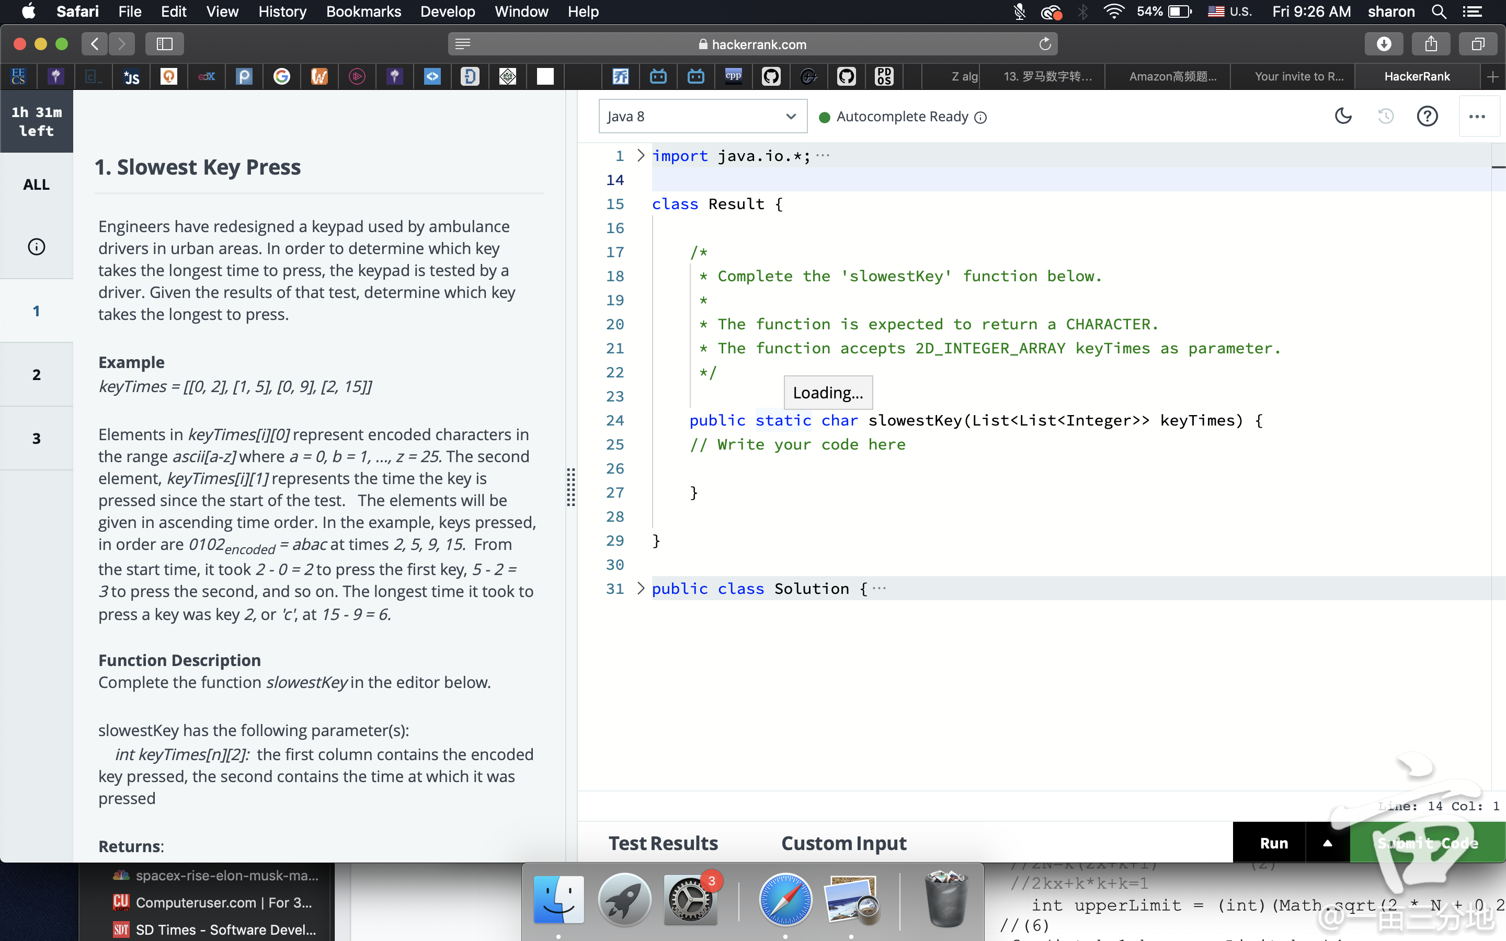
Task: Click the Autocomplete Ready status icon
Action: coord(826,116)
